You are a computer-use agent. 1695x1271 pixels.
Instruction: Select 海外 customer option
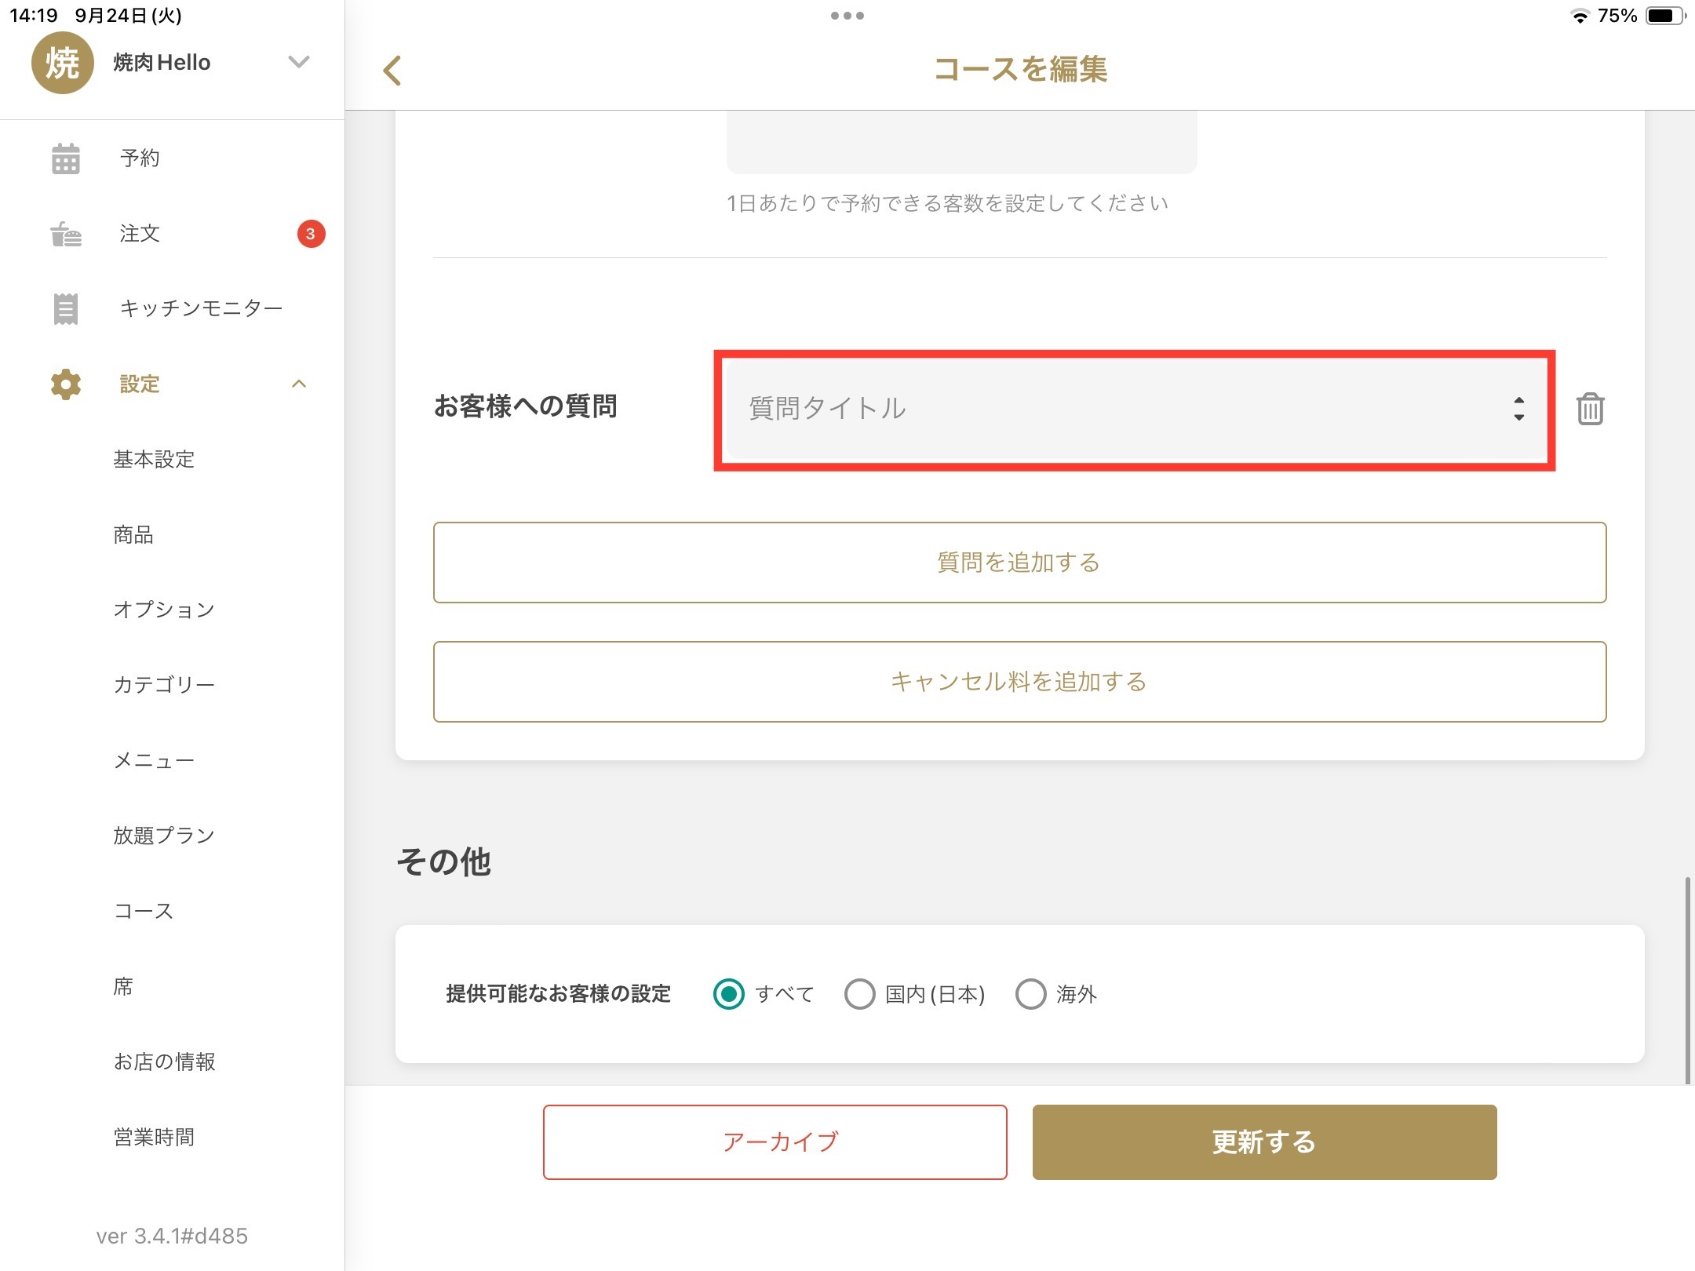click(x=1030, y=994)
